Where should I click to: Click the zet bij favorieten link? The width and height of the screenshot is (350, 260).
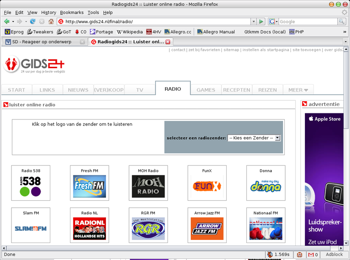tap(204, 50)
